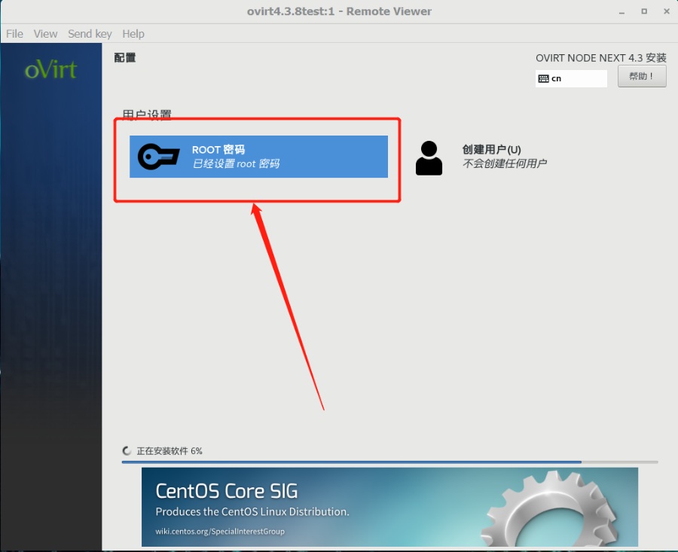Click the 正在安装软件 6% status text

pyautogui.click(x=169, y=451)
